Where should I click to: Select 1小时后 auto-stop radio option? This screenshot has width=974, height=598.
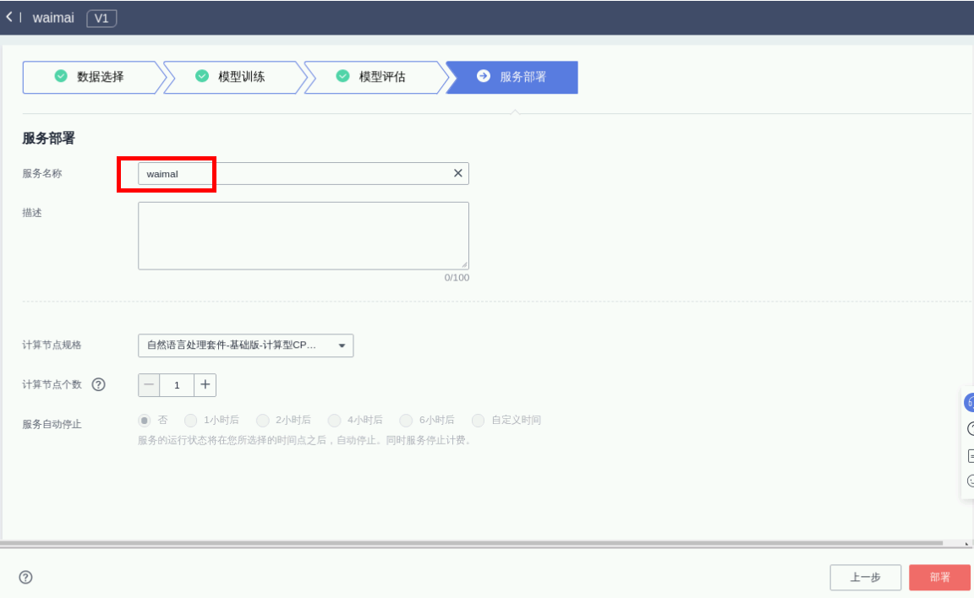coord(190,420)
